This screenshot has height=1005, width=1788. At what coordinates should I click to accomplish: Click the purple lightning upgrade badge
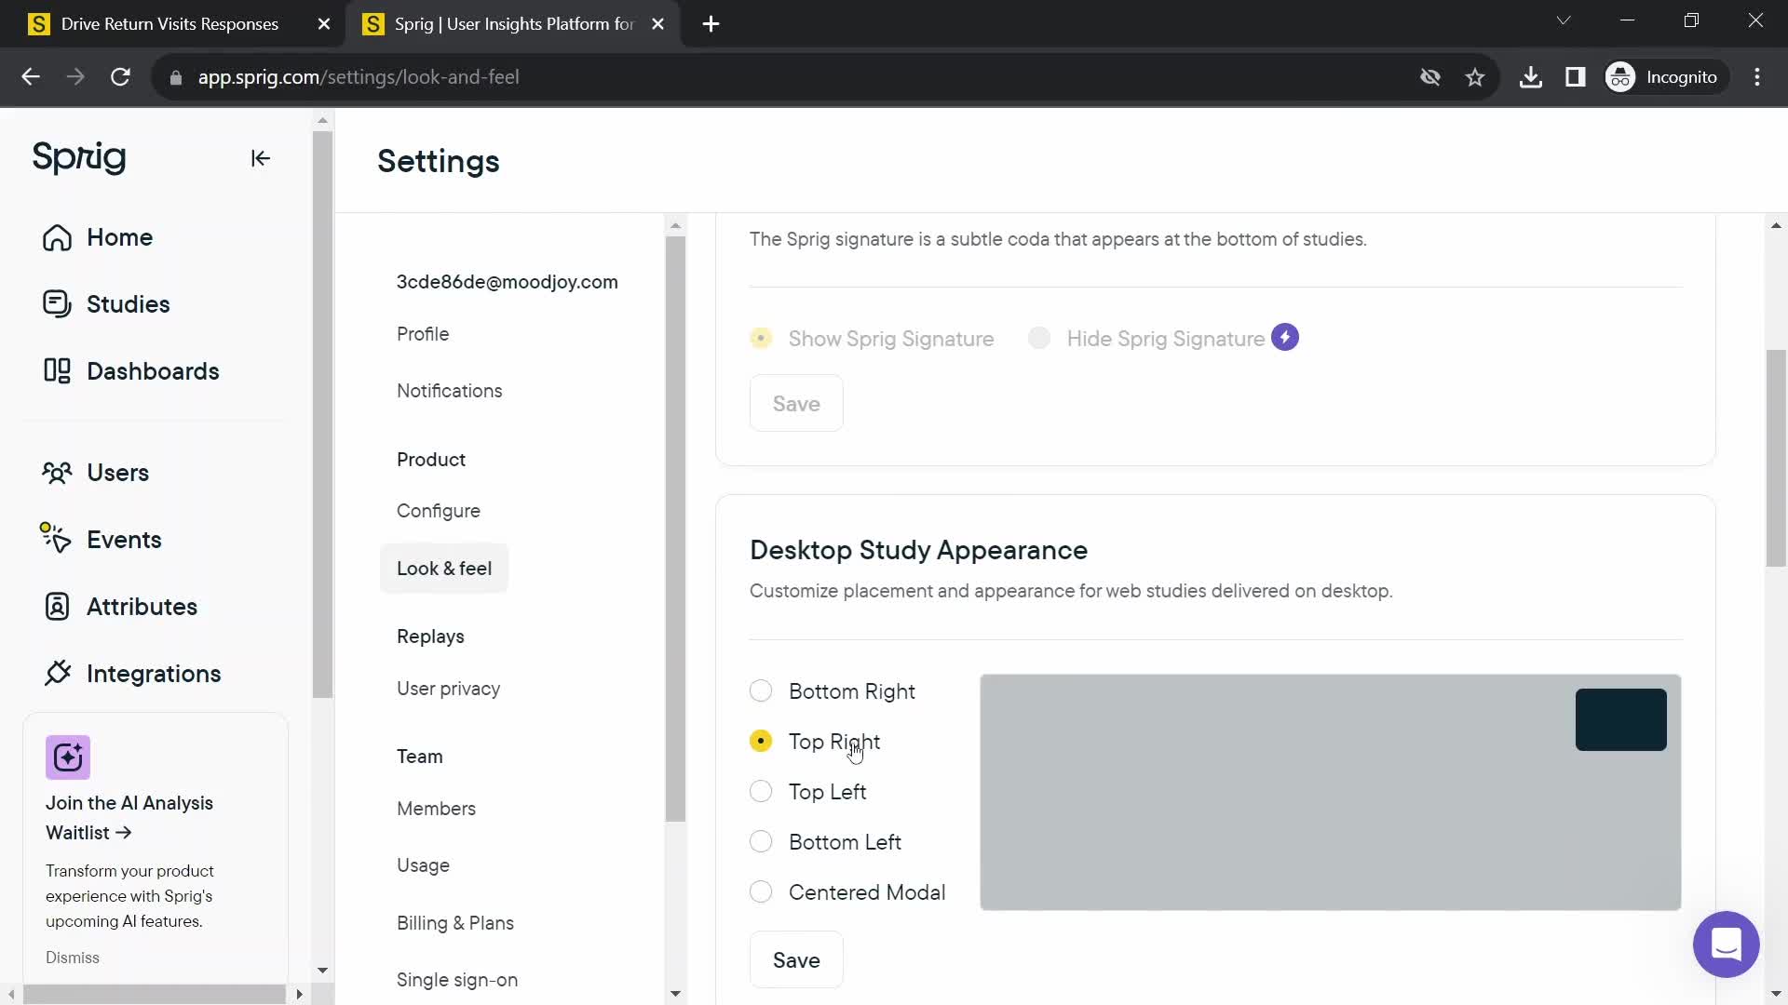(x=1285, y=337)
